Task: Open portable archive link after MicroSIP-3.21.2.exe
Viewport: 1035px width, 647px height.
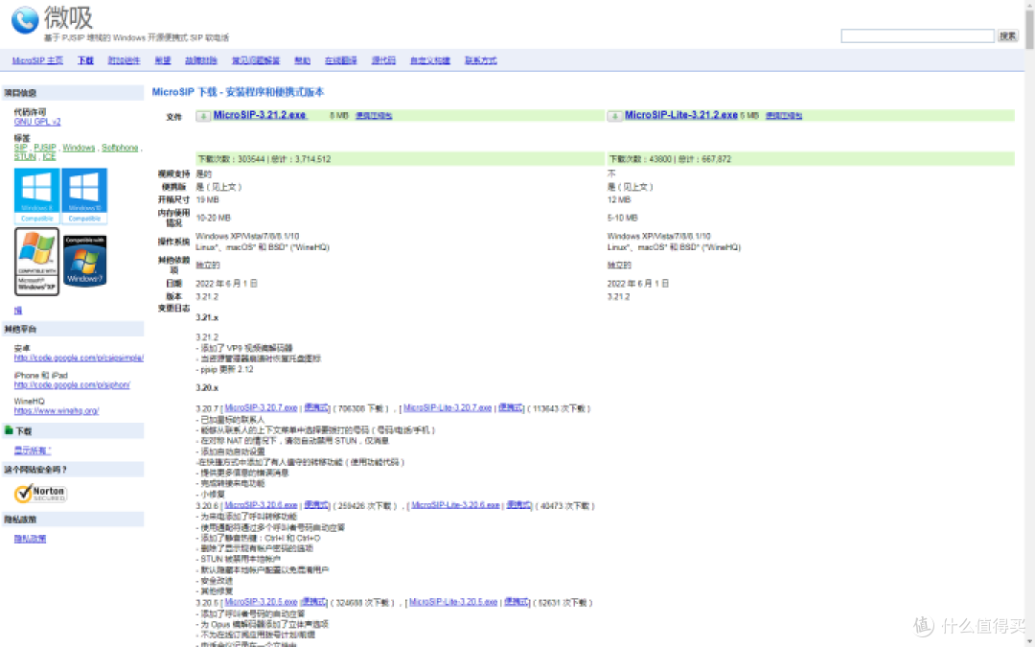Action: coord(374,116)
